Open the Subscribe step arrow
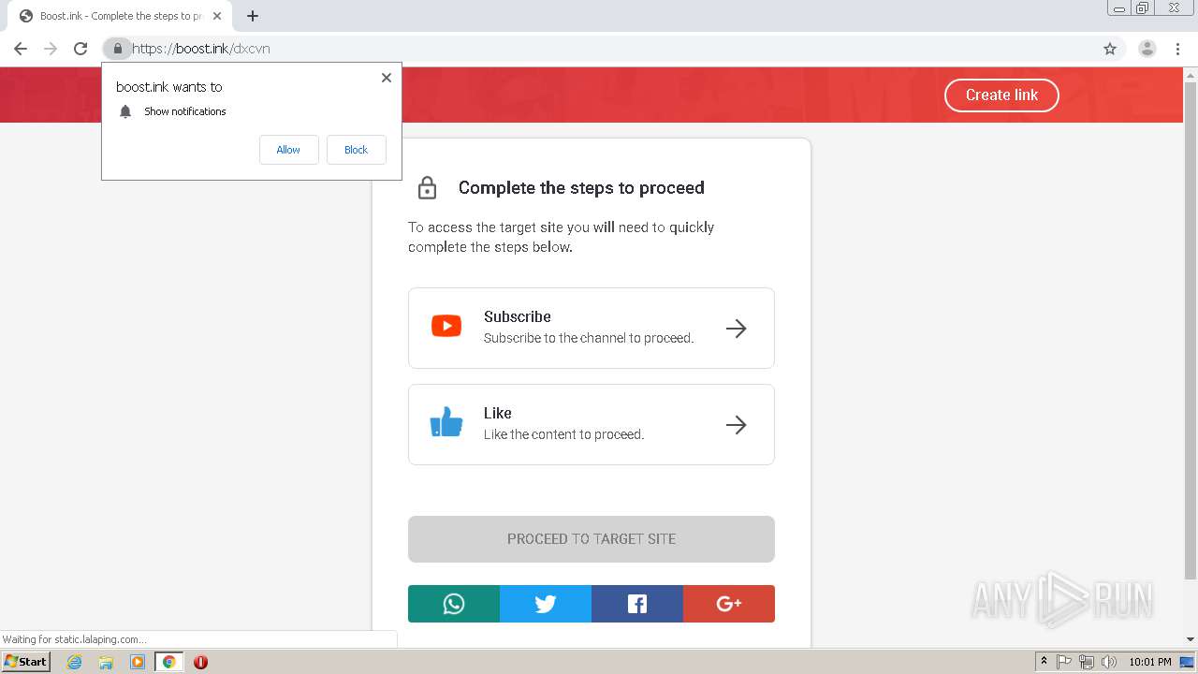This screenshot has width=1198, height=674. (x=737, y=329)
